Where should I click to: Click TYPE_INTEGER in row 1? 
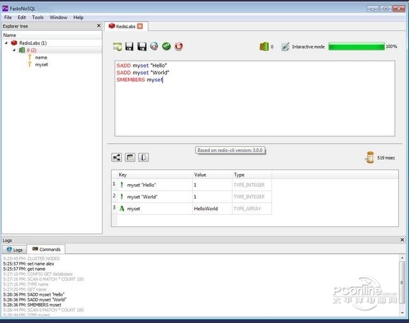click(x=252, y=185)
